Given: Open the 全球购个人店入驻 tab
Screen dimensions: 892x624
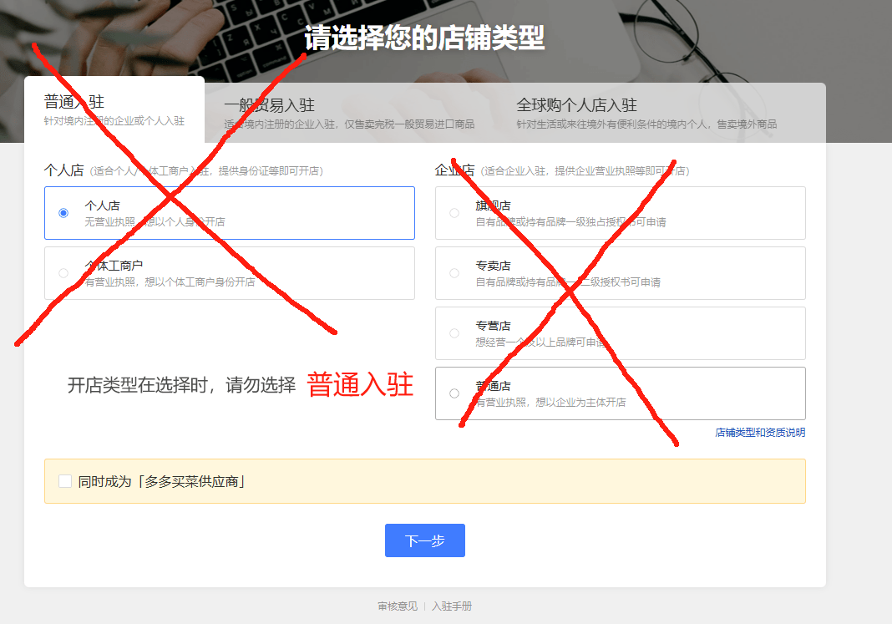Looking at the screenshot, I should point(646,114).
